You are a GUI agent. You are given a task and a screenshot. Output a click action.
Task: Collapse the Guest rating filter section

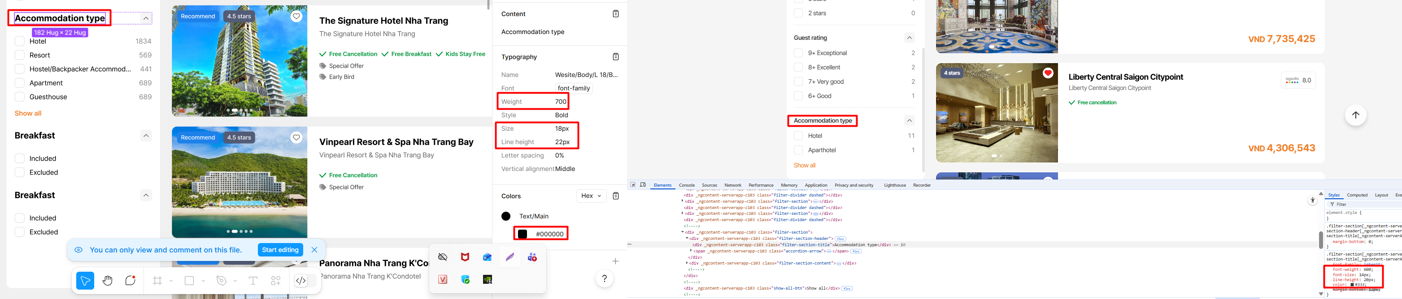click(909, 38)
